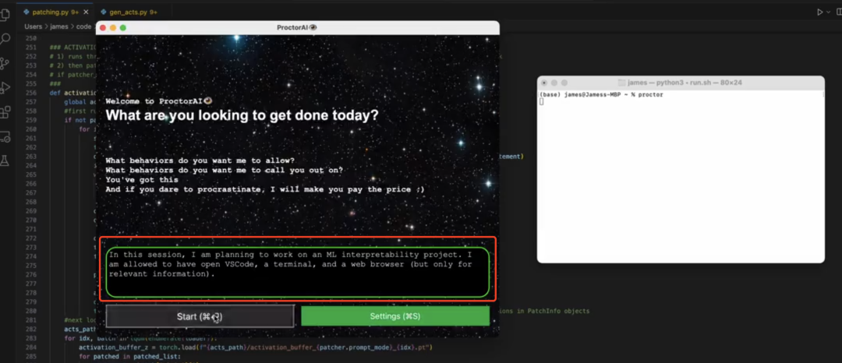Open the Explorer view in VS Code

(x=5, y=15)
